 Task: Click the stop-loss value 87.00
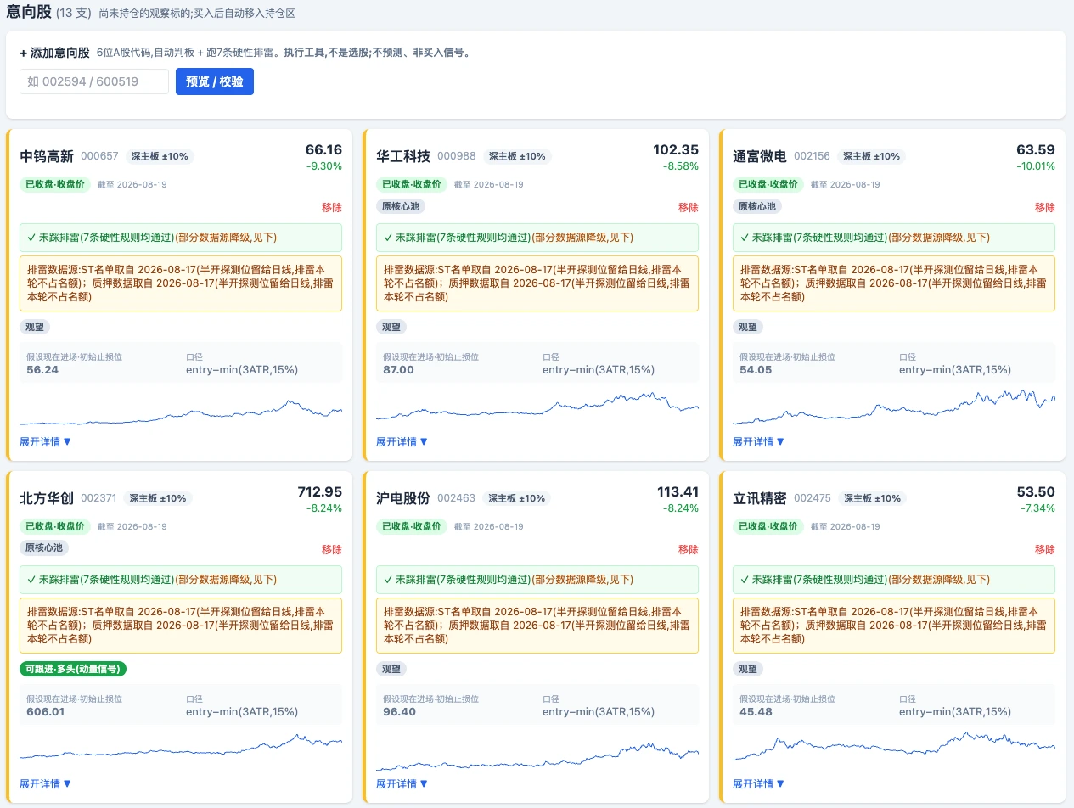[398, 370]
